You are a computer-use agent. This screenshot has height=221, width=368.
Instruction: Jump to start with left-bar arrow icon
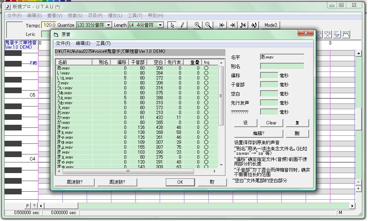222,25
